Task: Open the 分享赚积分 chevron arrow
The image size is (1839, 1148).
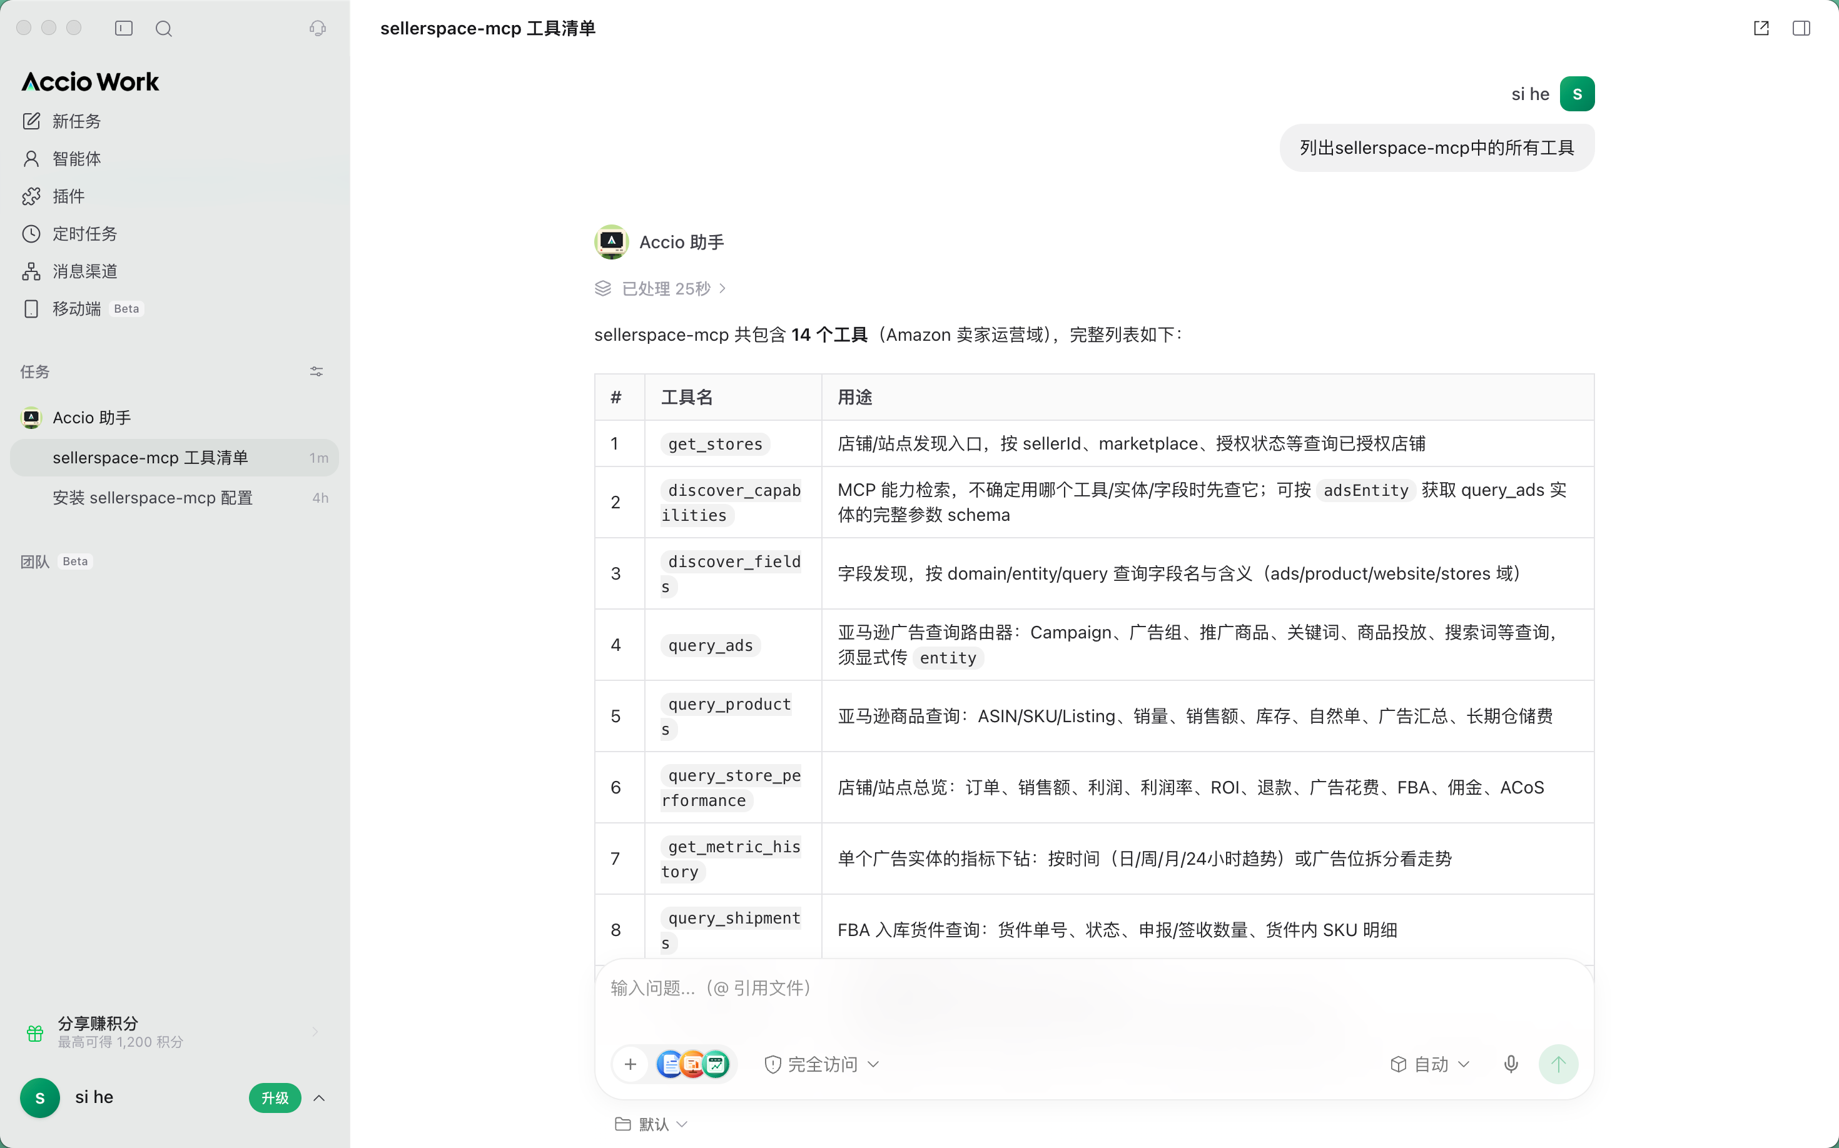Action: pos(315,1031)
